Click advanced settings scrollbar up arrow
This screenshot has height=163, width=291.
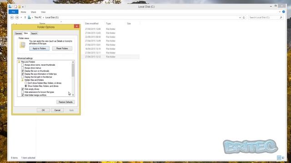(x=73, y=62)
